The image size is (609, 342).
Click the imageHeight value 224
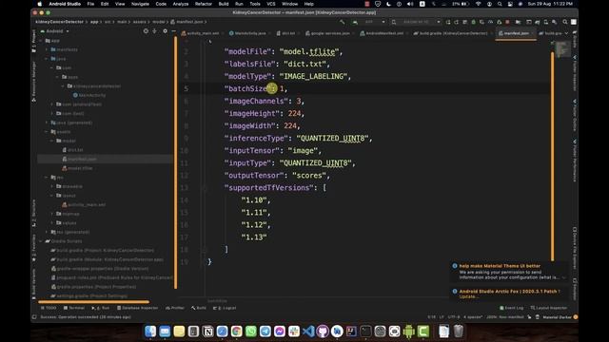pyautogui.click(x=294, y=114)
